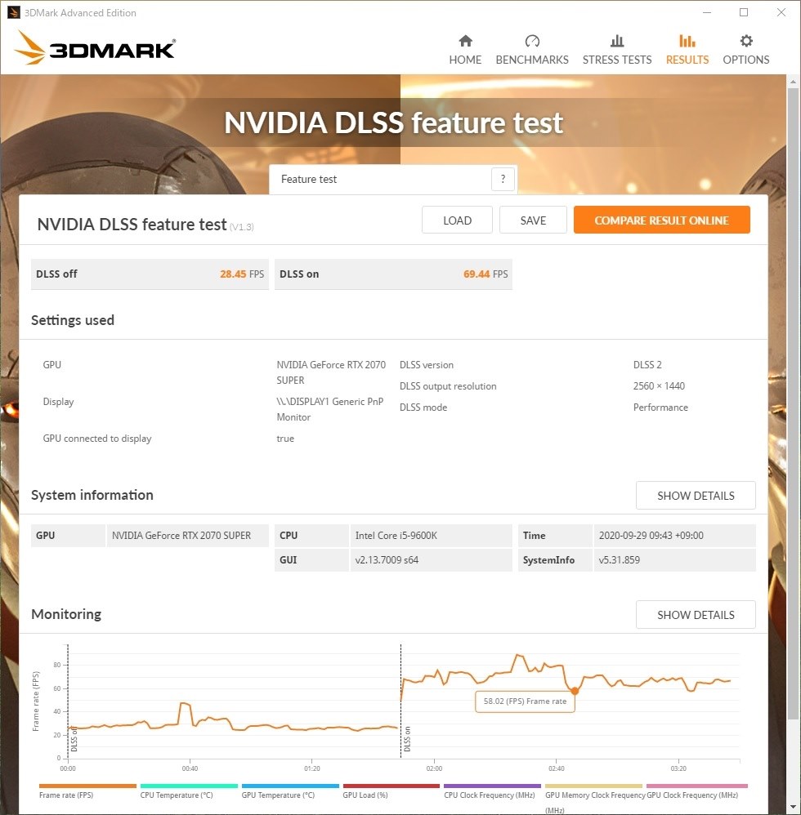
Task: Click the SAVE button
Action: click(533, 220)
